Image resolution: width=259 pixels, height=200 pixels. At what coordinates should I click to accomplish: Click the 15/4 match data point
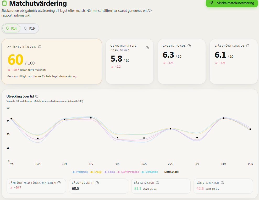click(x=38, y=138)
